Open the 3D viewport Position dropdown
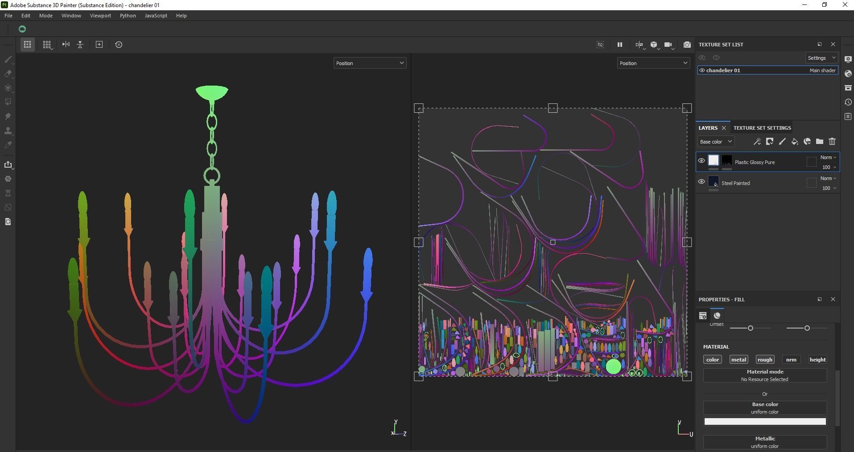The height and width of the screenshot is (452, 854). tap(370, 63)
